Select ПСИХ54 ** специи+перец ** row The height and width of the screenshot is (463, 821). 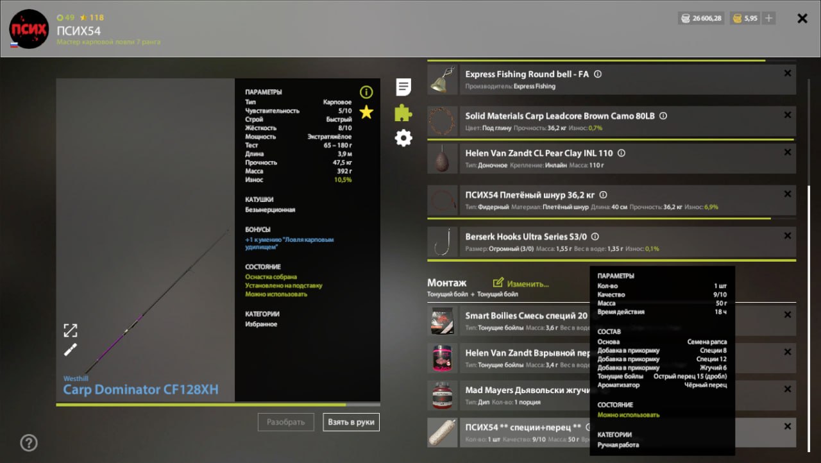coord(612,432)
